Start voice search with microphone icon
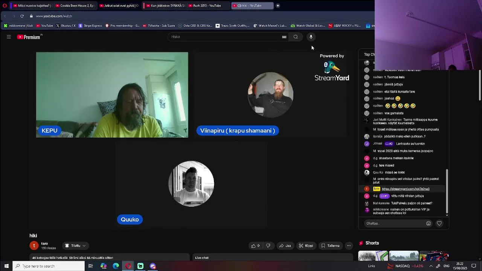The height and width of the screenshot is (271, 482). click(311, 37)
